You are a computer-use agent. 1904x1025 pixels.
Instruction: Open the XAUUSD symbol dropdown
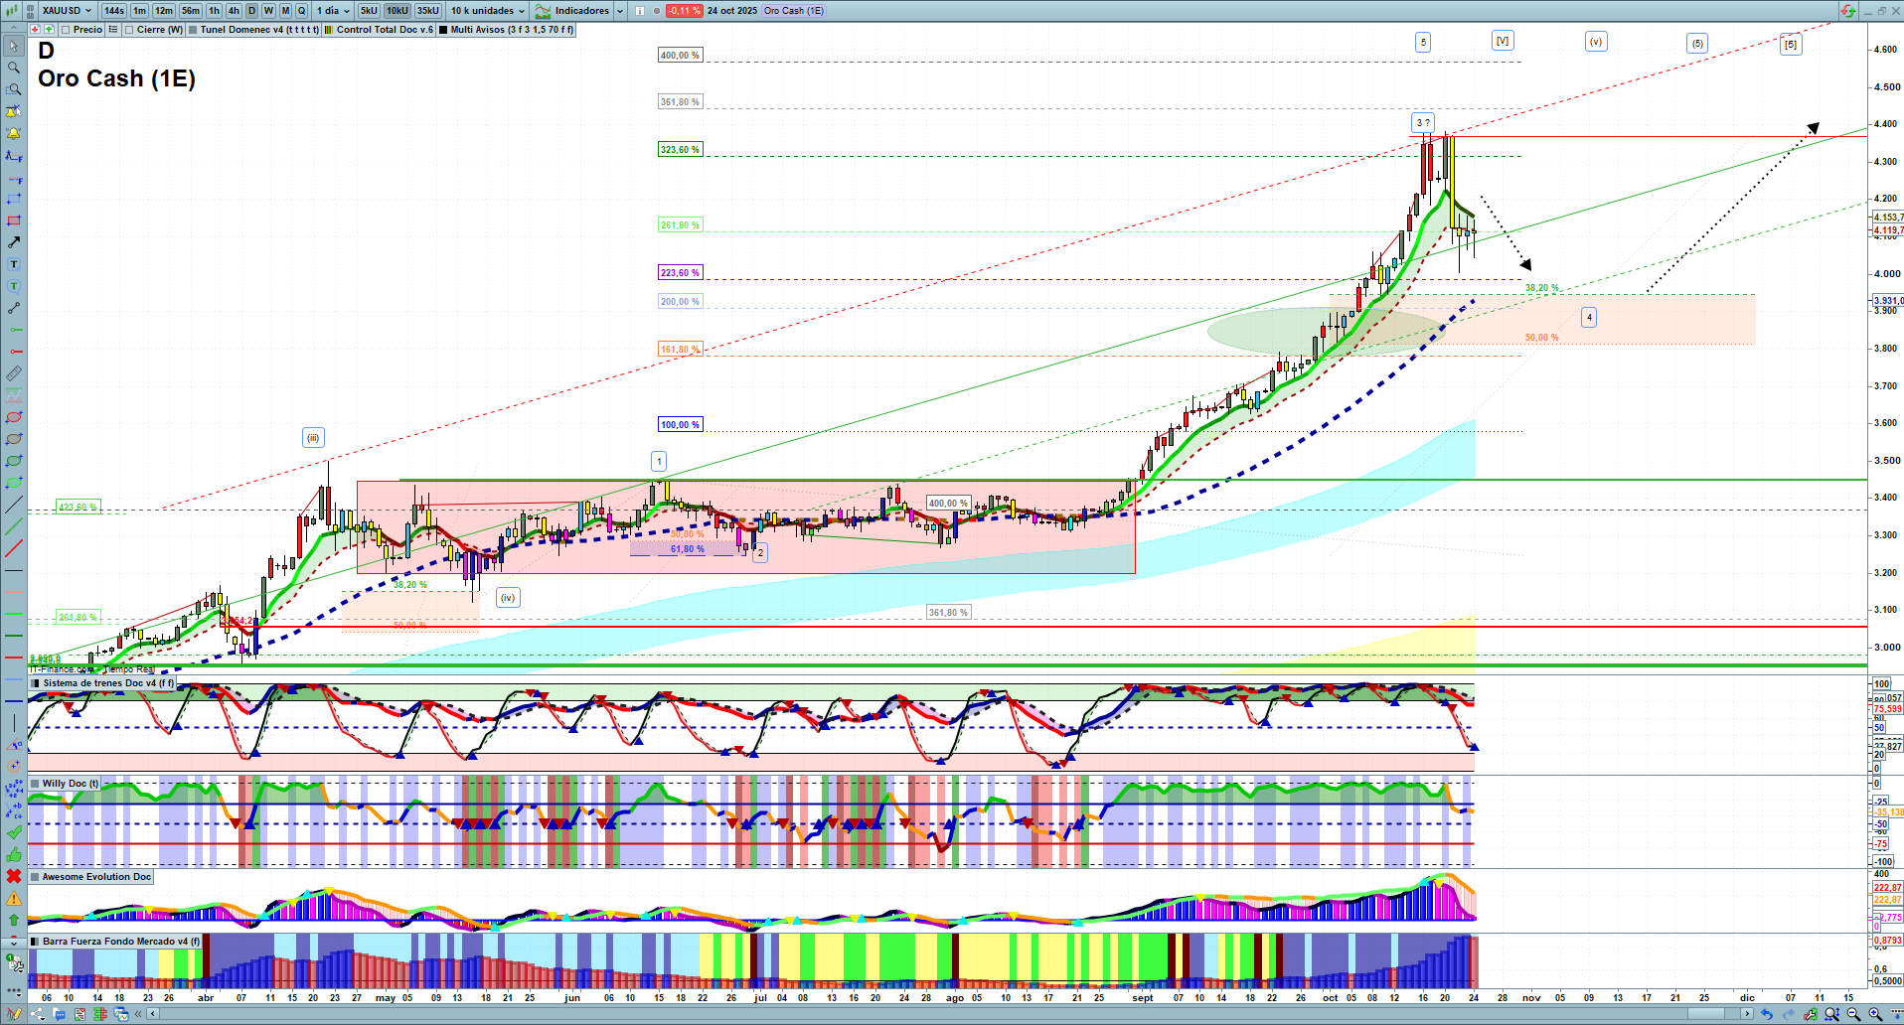click(67, 11)
